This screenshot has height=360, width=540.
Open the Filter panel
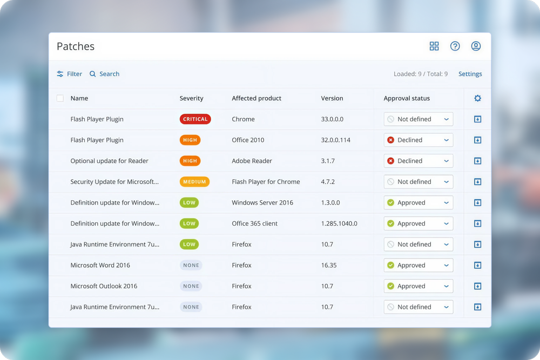click(x=70, y=74)
